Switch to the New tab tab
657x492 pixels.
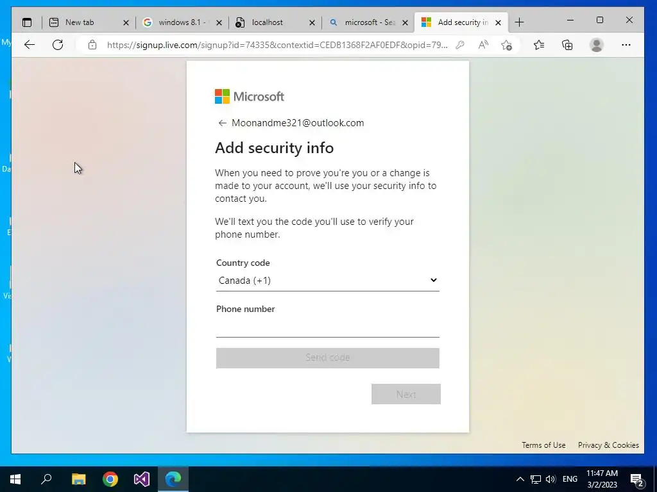pos(80,22)
